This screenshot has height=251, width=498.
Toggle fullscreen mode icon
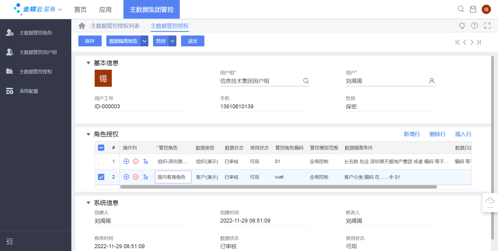(x=487, y=26)
